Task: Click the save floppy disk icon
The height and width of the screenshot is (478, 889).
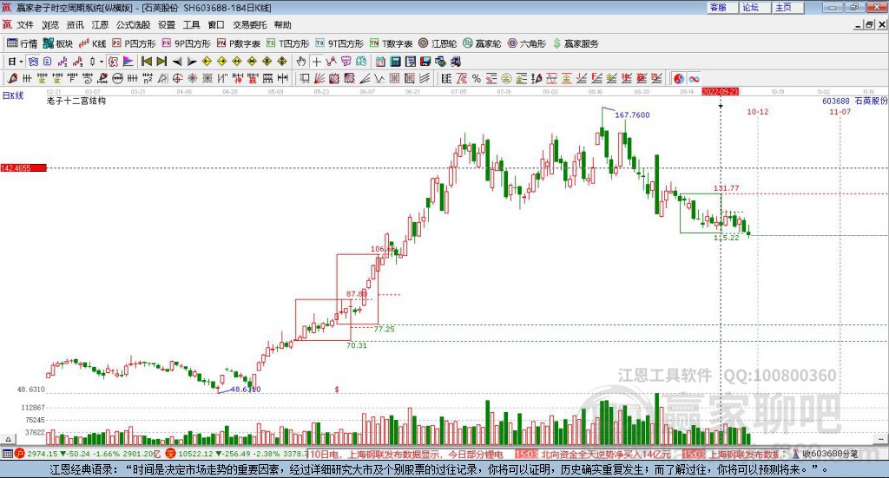Action: pos(425,62)
